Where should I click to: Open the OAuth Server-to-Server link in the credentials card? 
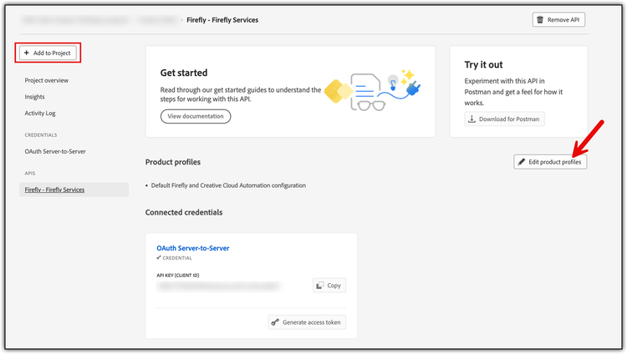coord(192,248)
